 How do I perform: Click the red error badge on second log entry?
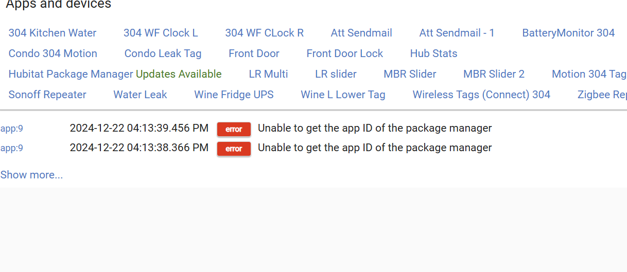click(234, 149)
